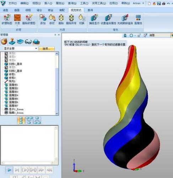Open the 设置渲染属性 render settings icon
173x178 pixels.
pos(108,18)
